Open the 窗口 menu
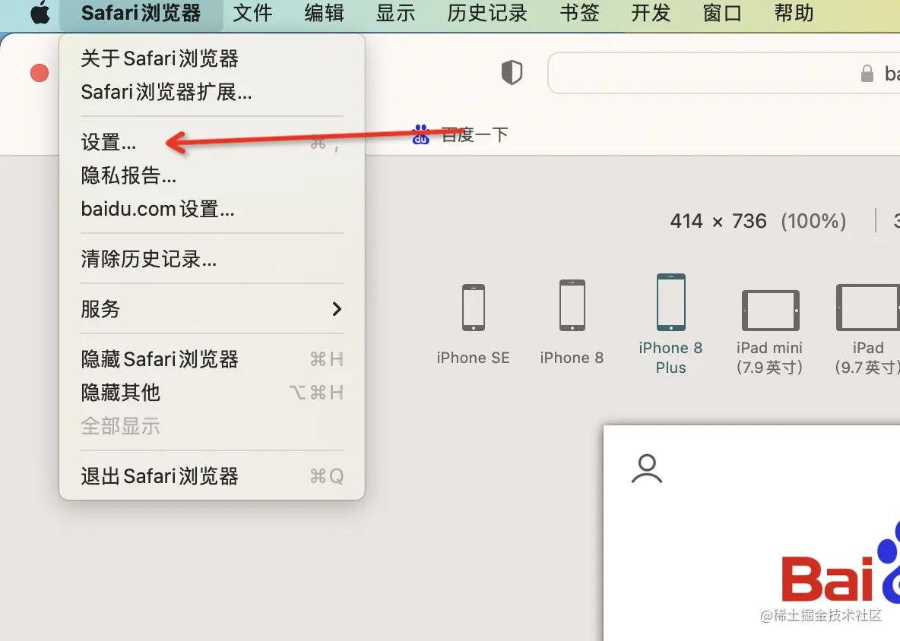Viewport: 900px width, 641px height. coord(722,13)
